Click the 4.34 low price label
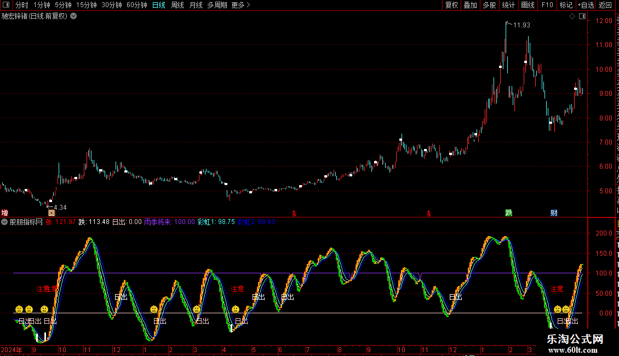 click(x=60, y=208)
